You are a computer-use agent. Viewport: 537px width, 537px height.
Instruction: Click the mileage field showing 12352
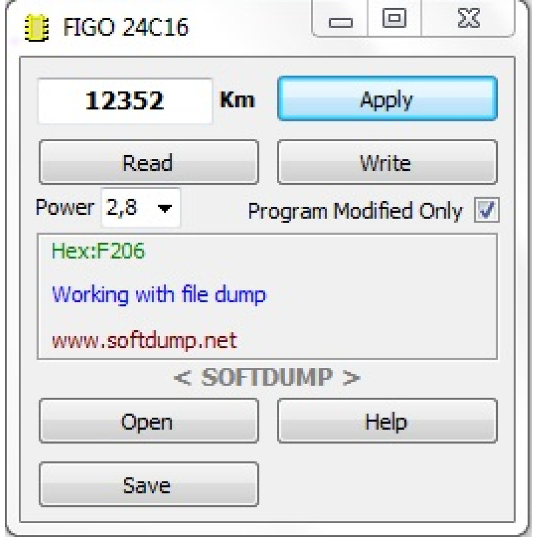click(125, 101)
